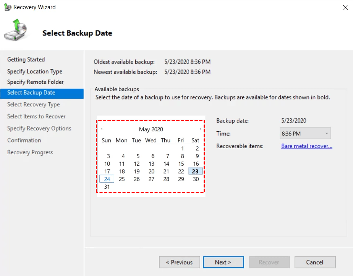Select the Specify Location Type step
The image size is (353, 276).
34,71
